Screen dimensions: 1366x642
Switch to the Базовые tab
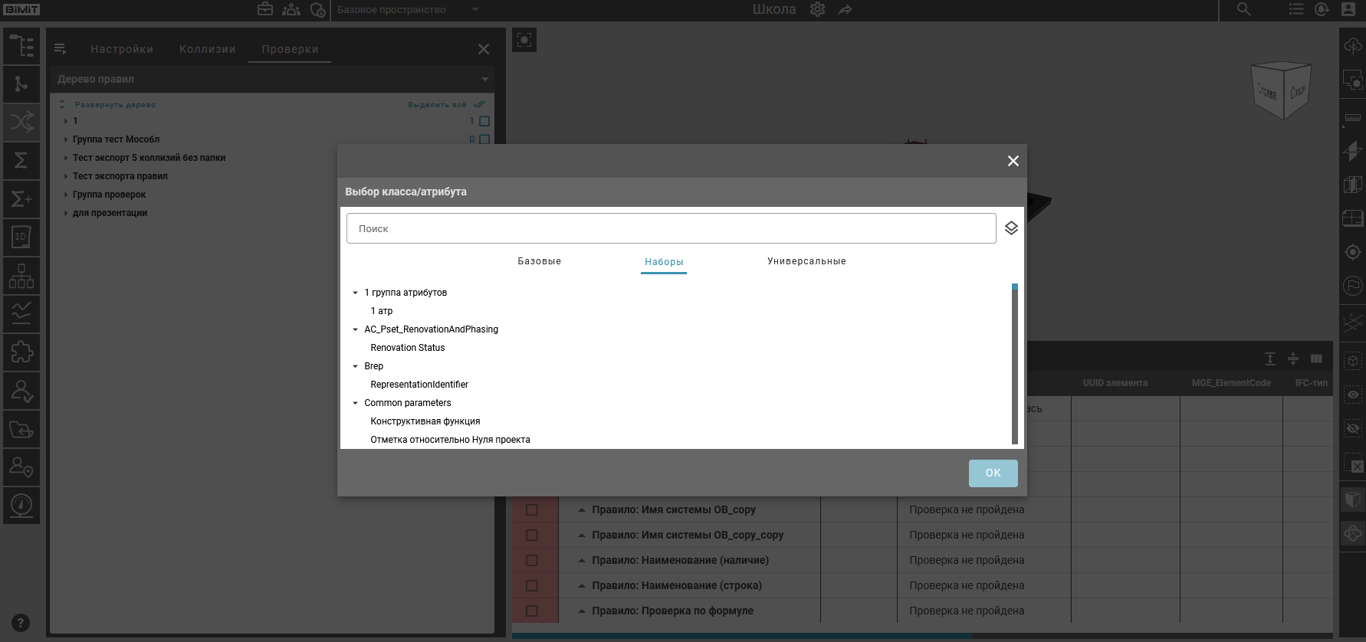click(539, 261)
